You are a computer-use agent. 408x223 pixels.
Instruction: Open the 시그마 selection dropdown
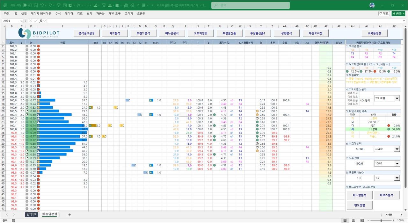tap(397, 149)
